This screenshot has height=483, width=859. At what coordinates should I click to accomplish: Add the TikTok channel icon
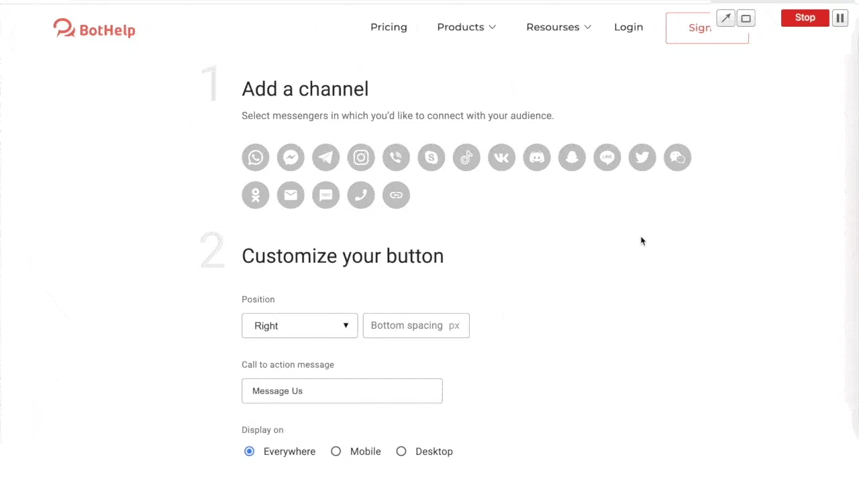(x=466, y=158)
